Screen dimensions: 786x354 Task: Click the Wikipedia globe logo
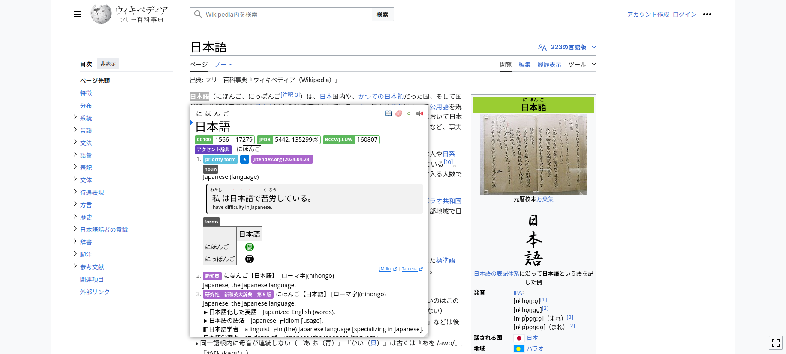(101, 14)
